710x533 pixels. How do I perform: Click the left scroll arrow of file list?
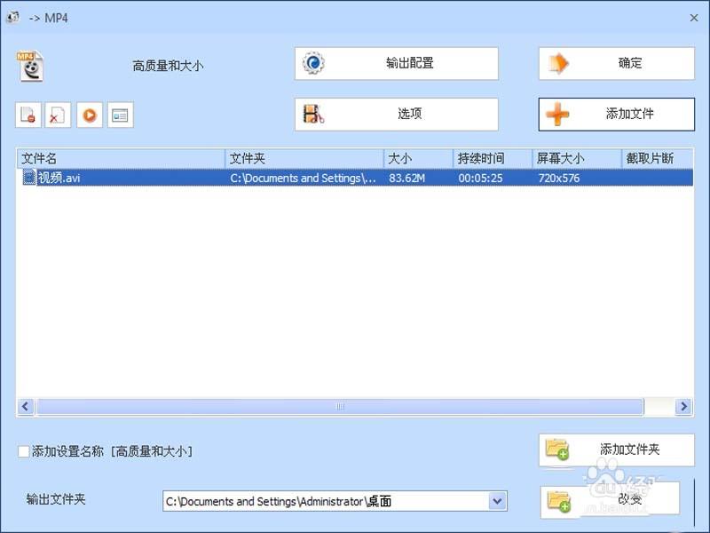coord(25,406)
